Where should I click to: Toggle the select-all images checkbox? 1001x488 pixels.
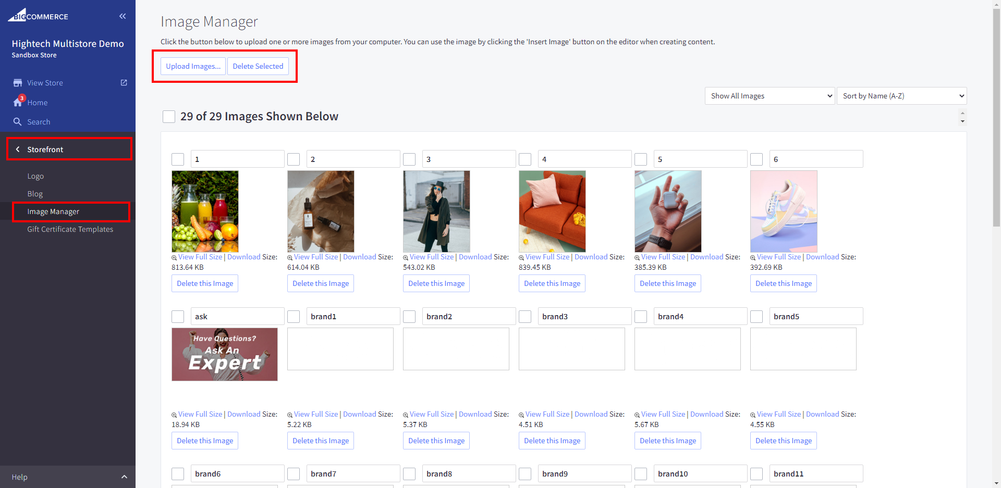pos(169,117)
